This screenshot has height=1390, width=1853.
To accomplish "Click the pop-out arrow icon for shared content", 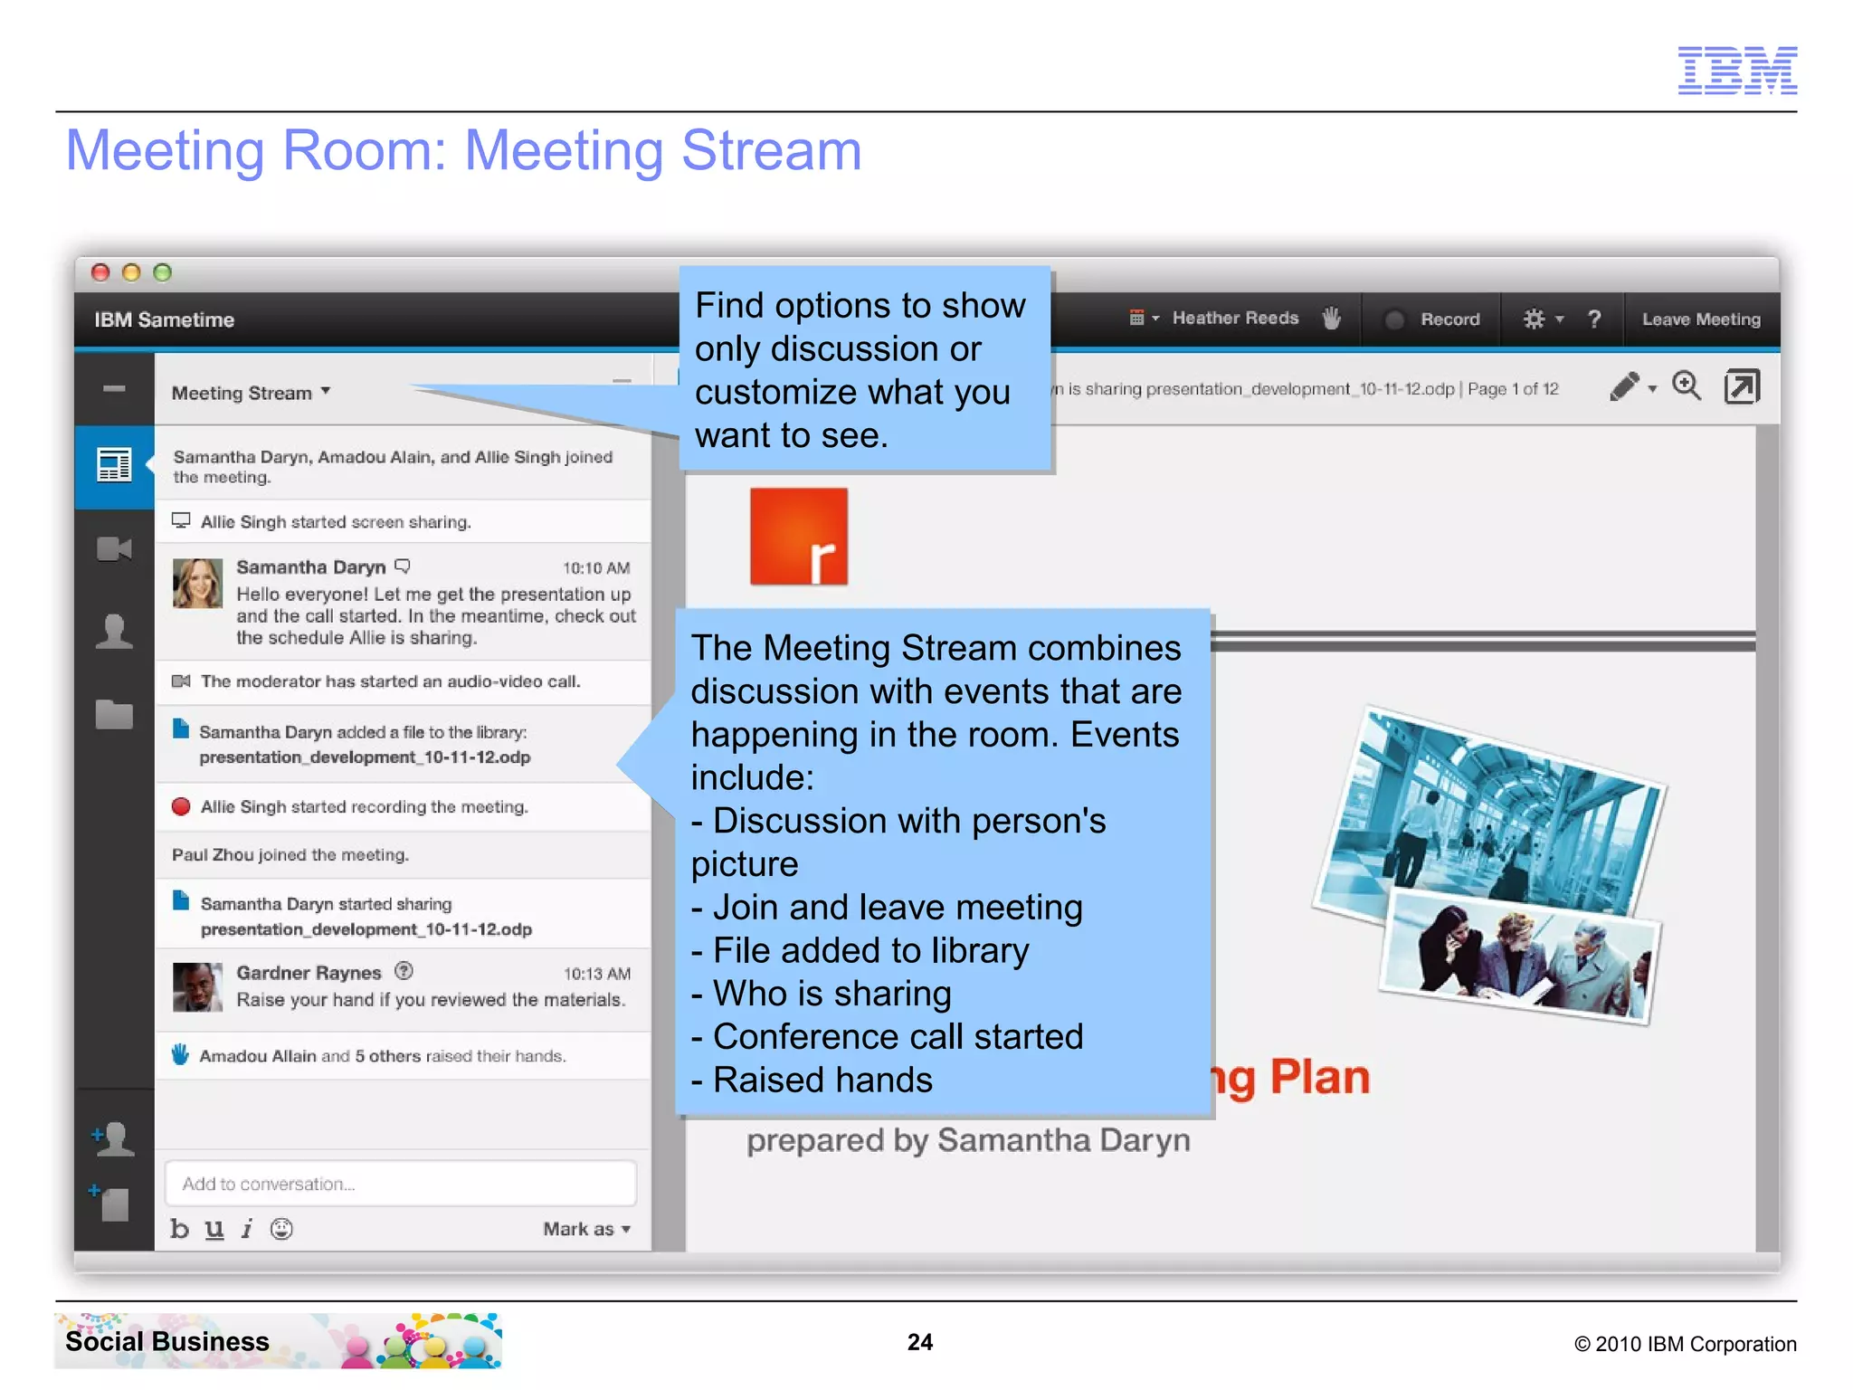I will click(1742, 386).
